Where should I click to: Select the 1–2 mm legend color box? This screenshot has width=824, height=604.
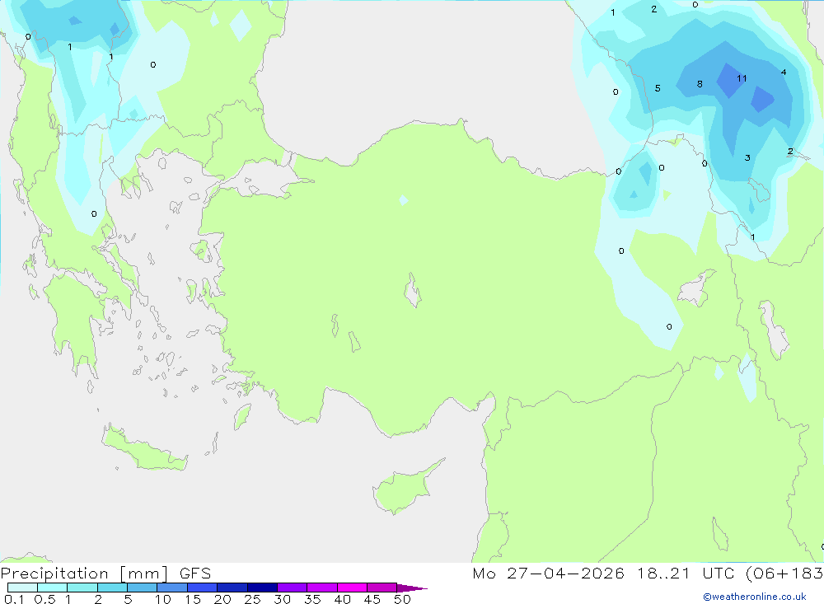(82, 588)
